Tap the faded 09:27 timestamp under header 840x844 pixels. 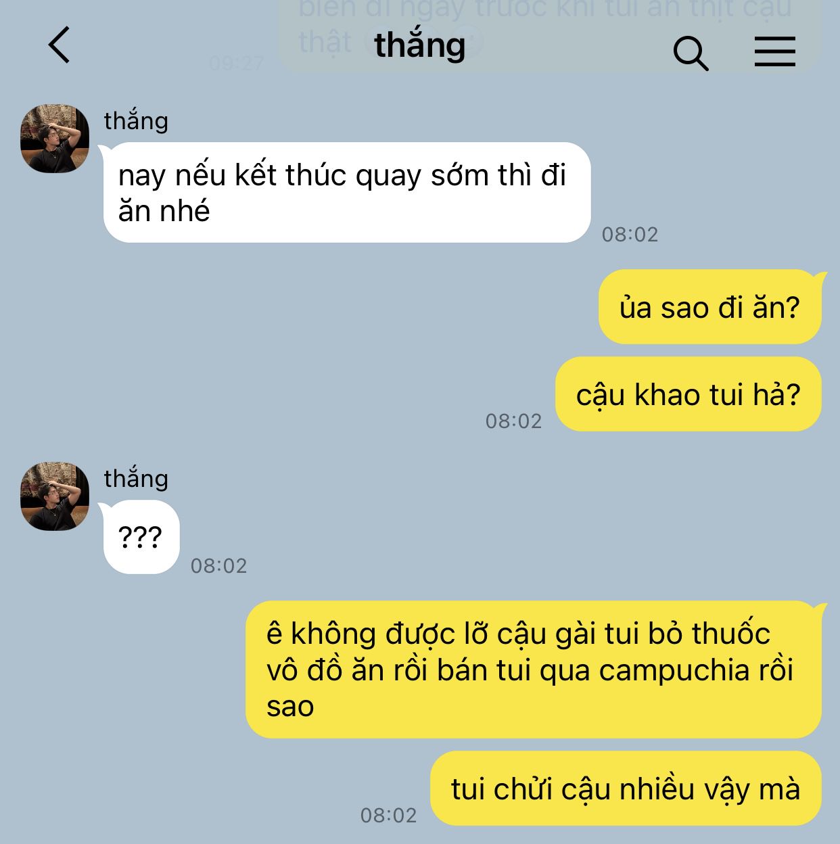[x=236, y=63]
